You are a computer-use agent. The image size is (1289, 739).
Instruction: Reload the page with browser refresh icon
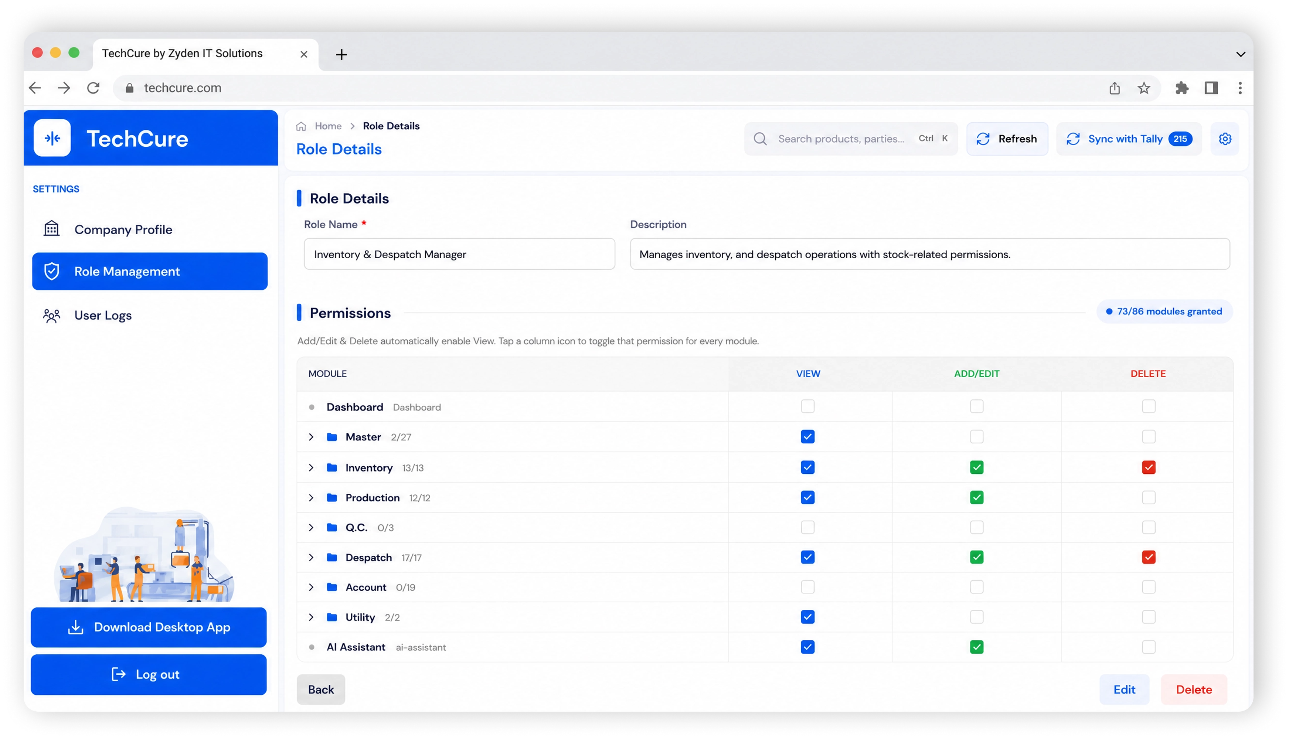click(x=93, y=88)
